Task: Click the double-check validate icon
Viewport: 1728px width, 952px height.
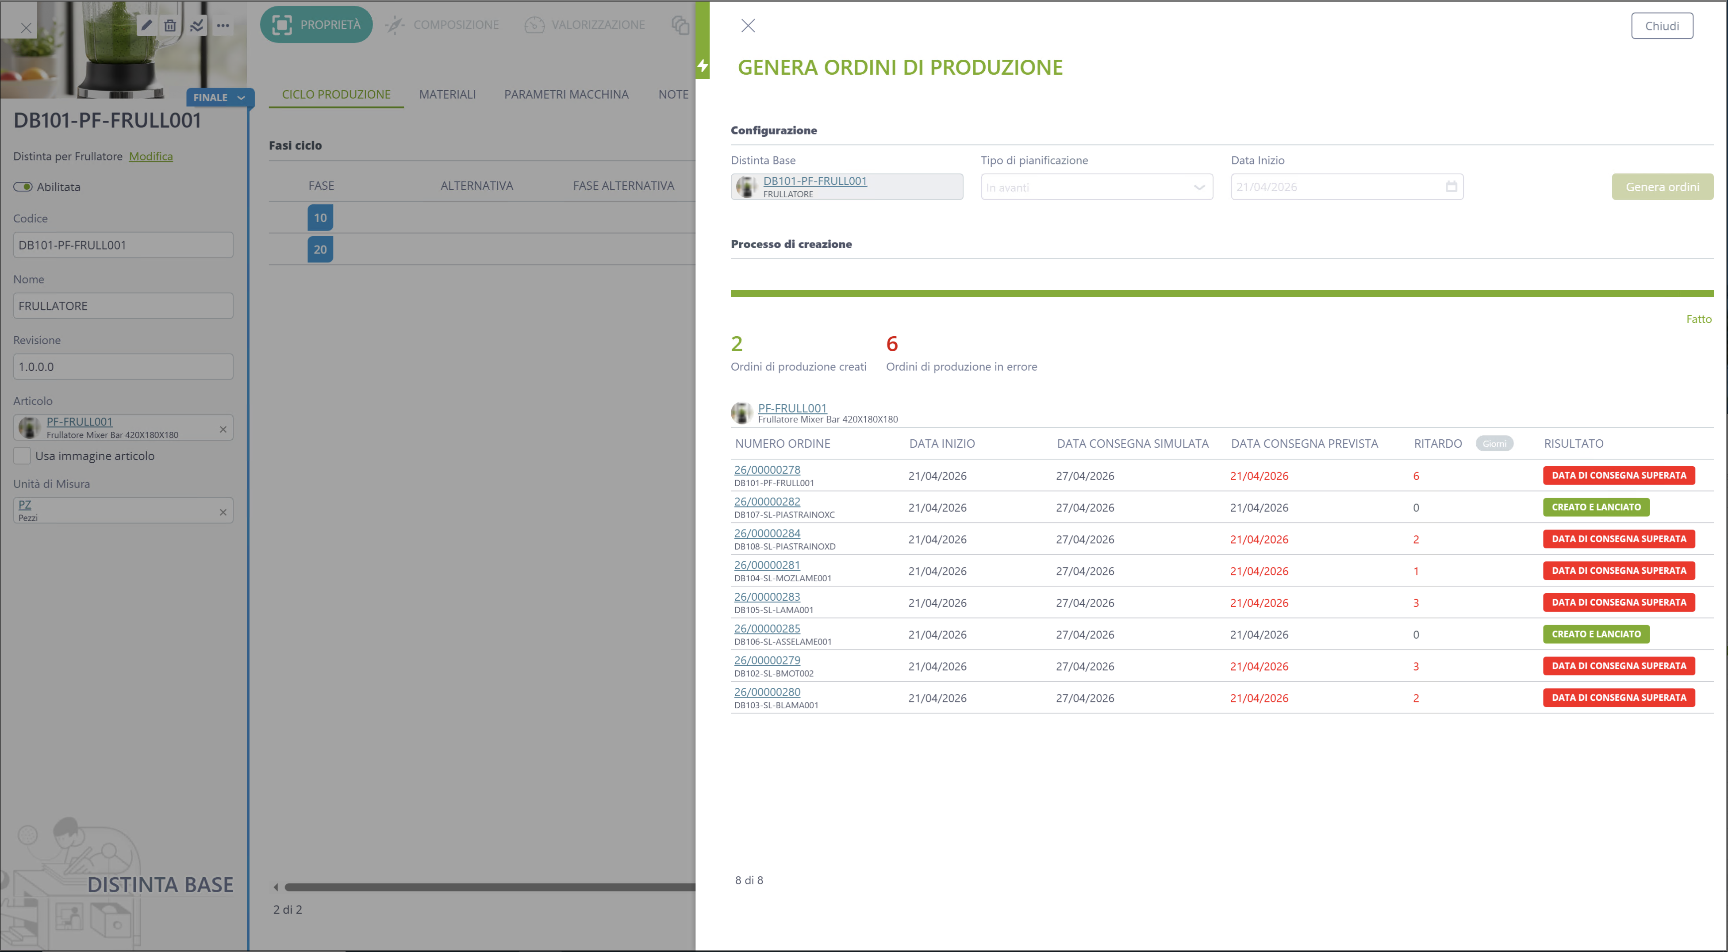Action: pos(196,26)
